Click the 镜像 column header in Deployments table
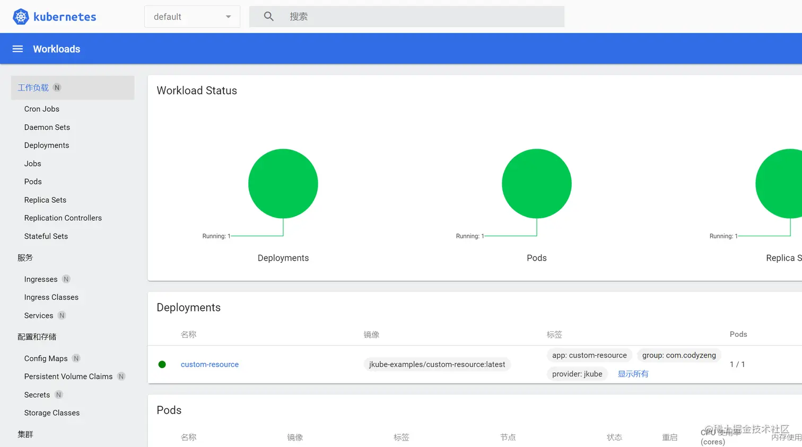Screen dimensions: 802x447 (371, 335)
